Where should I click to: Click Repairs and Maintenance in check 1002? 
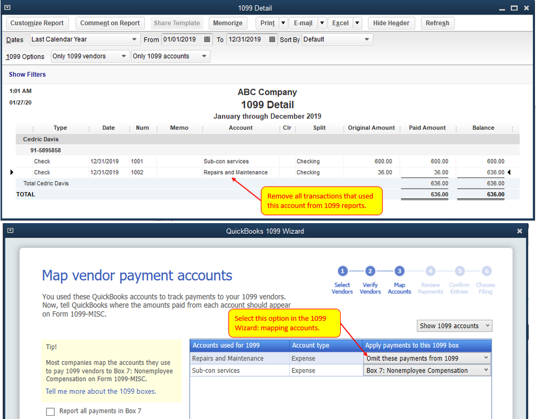[x=236, y=172]
